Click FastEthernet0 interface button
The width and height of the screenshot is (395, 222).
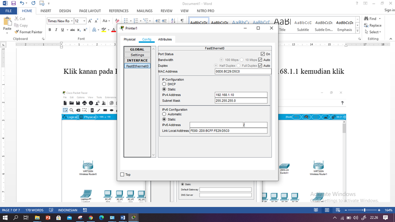pos(137,66)
